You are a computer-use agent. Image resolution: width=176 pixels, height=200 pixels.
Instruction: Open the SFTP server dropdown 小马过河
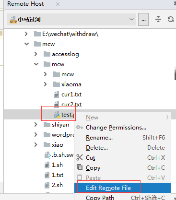(x=71, y=20)
